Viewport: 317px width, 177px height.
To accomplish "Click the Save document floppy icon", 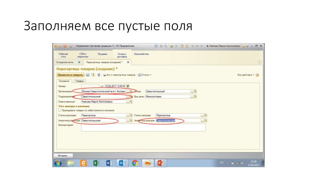I will click(x=88, y=75).
